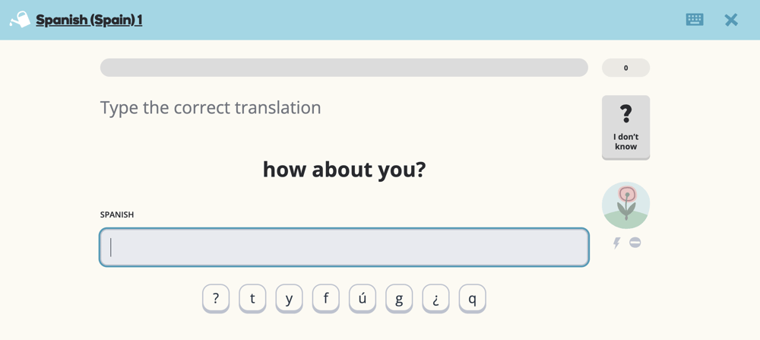The image size is (760, 340).
Task: Click the "how about you?" prompt text
Action: pos(344,169)
